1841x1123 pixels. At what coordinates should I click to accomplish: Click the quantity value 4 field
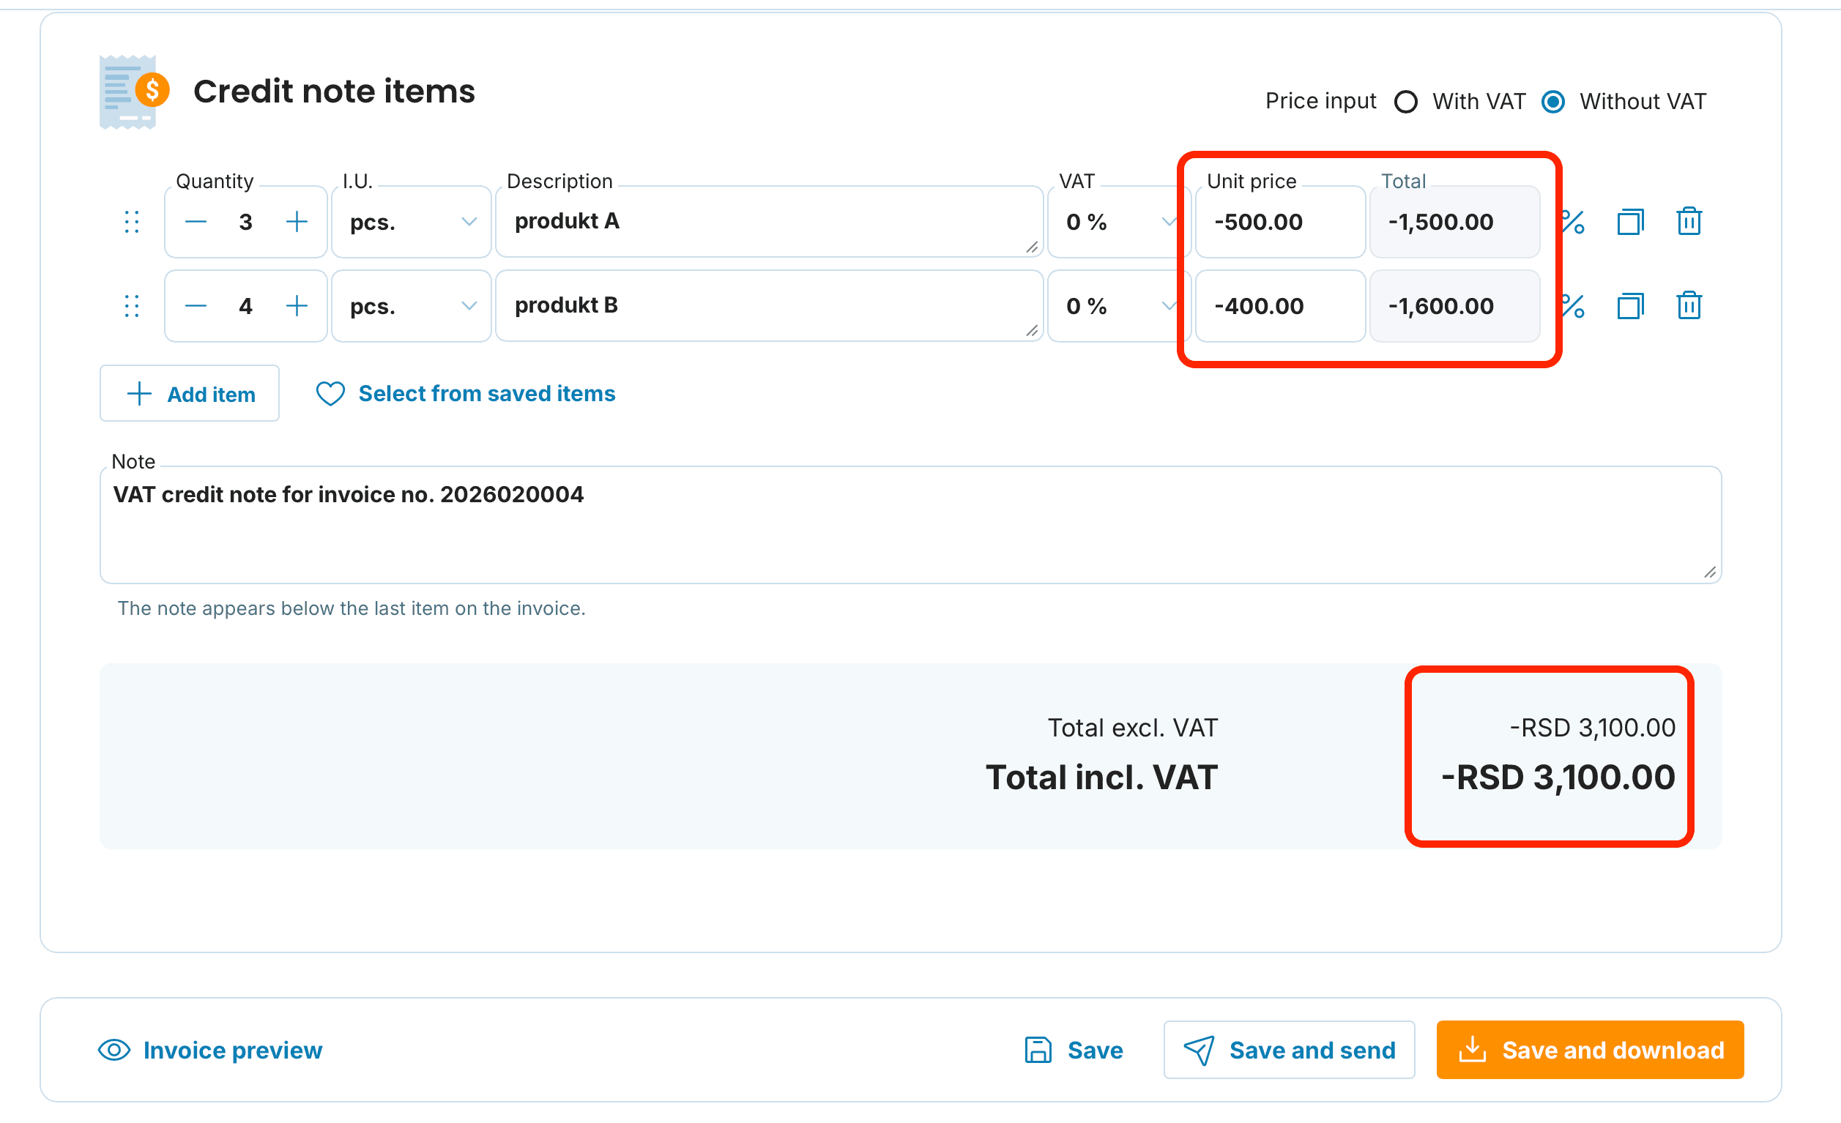tap(246, 306)
